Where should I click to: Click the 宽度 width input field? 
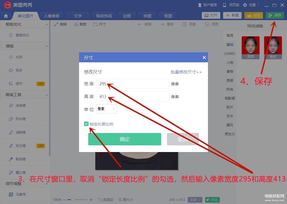tap(133, 84)
